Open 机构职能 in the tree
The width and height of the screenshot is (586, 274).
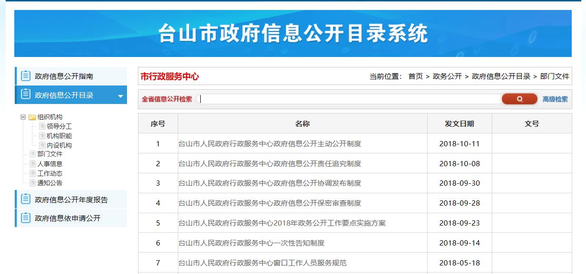pyautogui.click(x=59, y=136)
